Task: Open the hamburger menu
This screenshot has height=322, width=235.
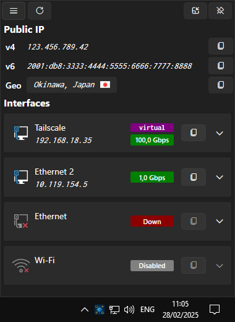Action: (14, 11)
